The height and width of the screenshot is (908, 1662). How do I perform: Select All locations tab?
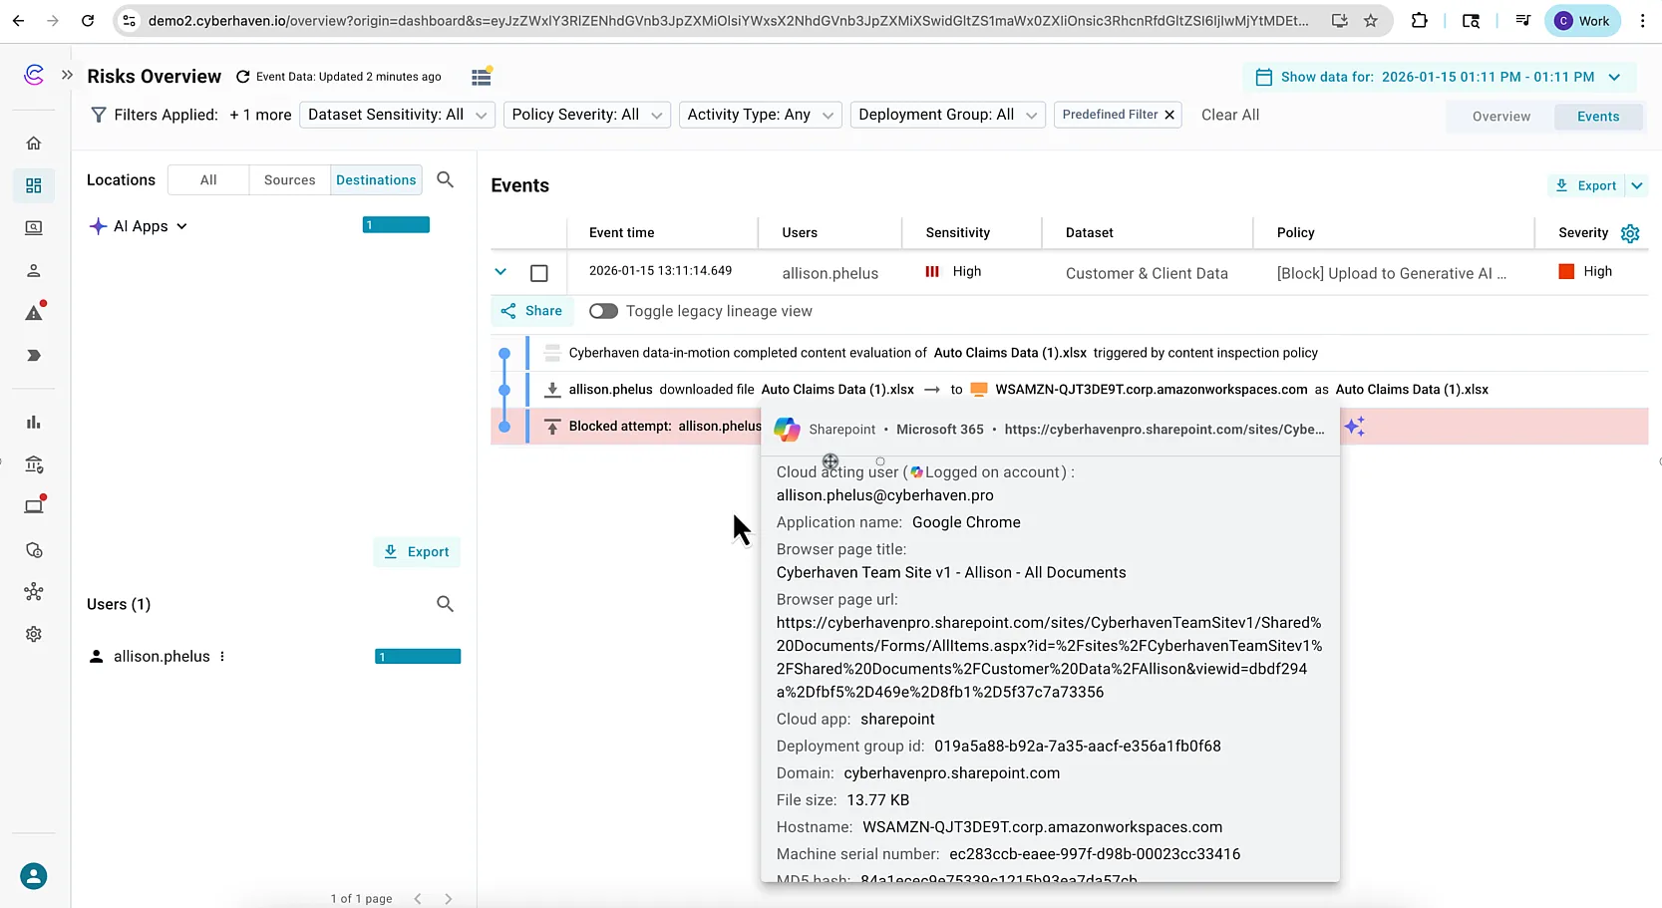pyautogui.click(x=208, y=180)
